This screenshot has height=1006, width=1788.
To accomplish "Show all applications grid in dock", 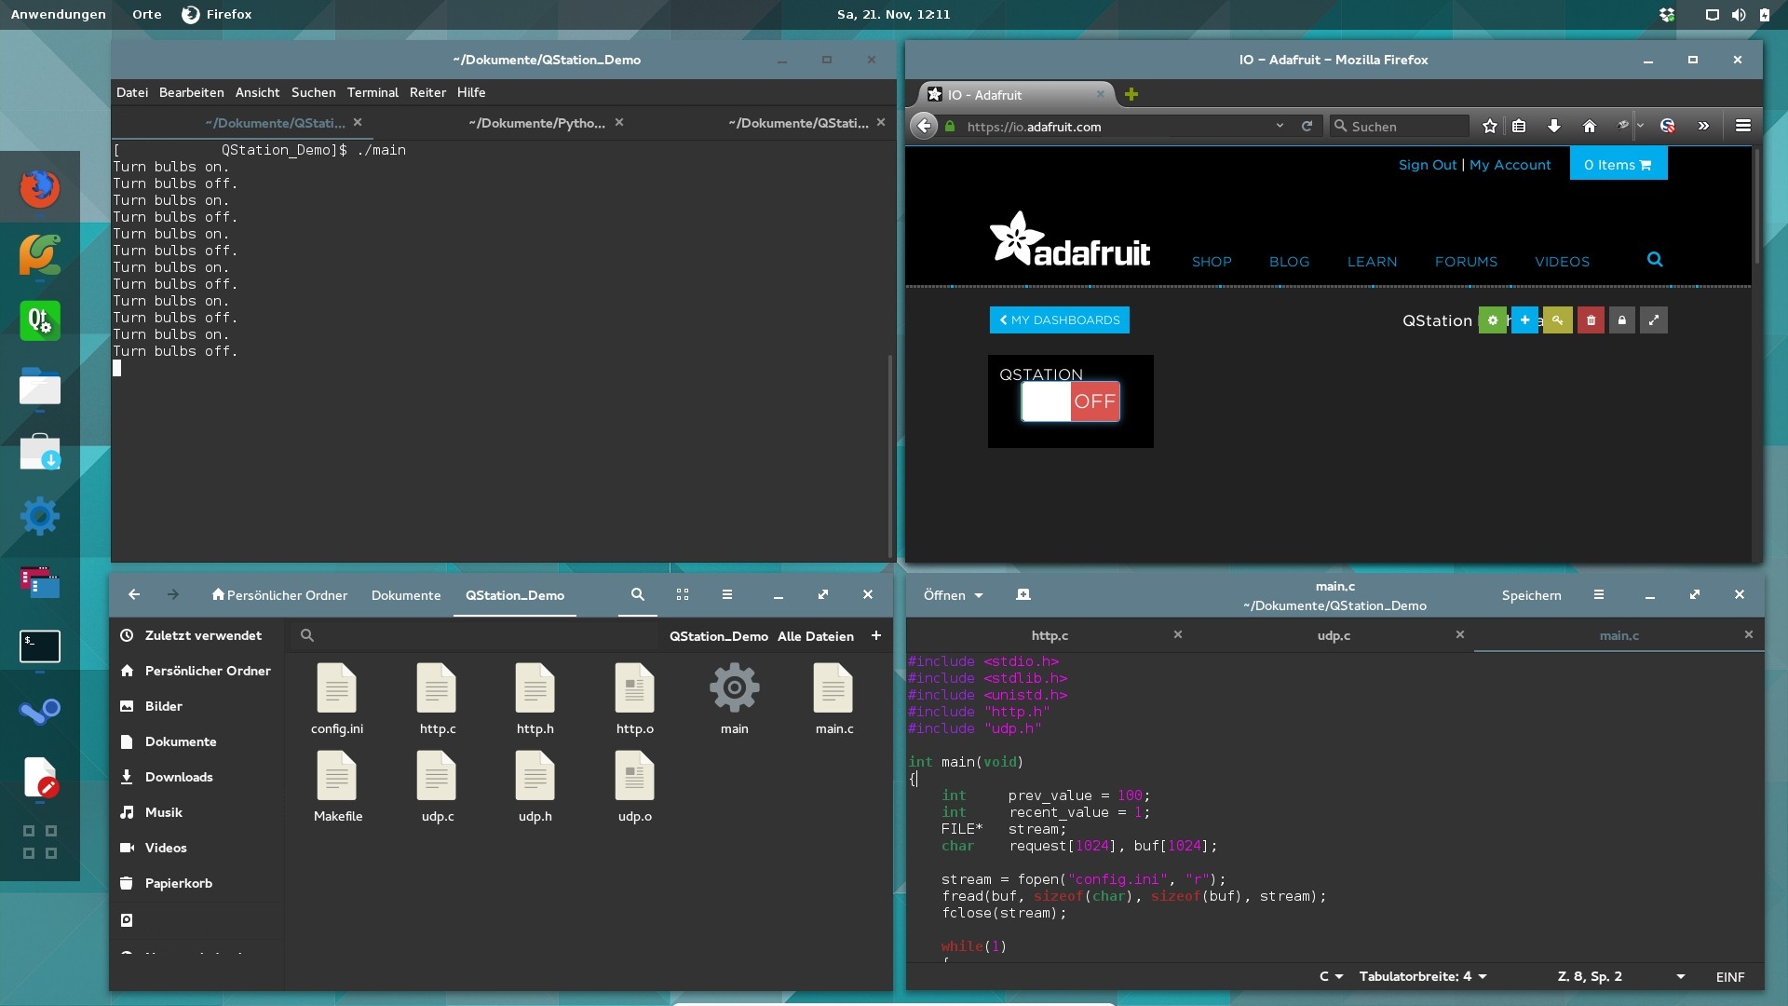I will 40,842.
